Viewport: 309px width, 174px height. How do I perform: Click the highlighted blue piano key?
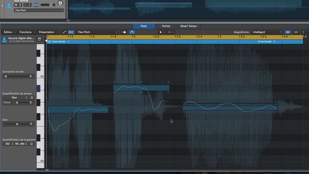39,88
